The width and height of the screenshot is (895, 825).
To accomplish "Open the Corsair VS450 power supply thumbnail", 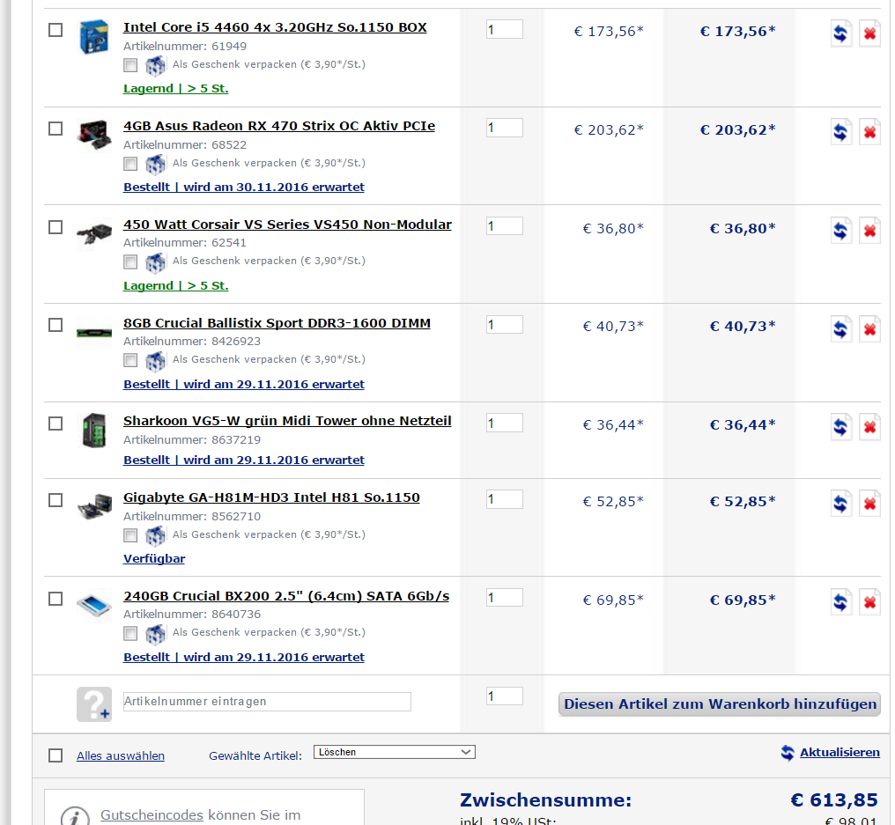I will (94, 233).
